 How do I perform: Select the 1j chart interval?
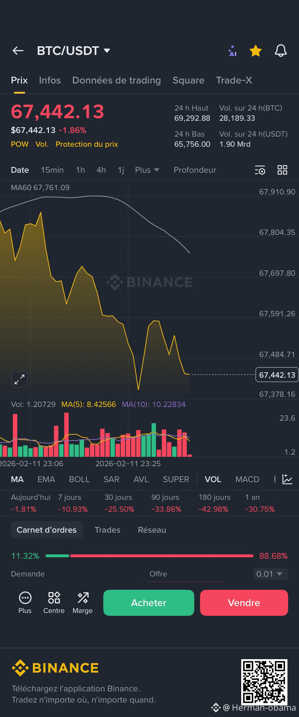coord(121,170)
